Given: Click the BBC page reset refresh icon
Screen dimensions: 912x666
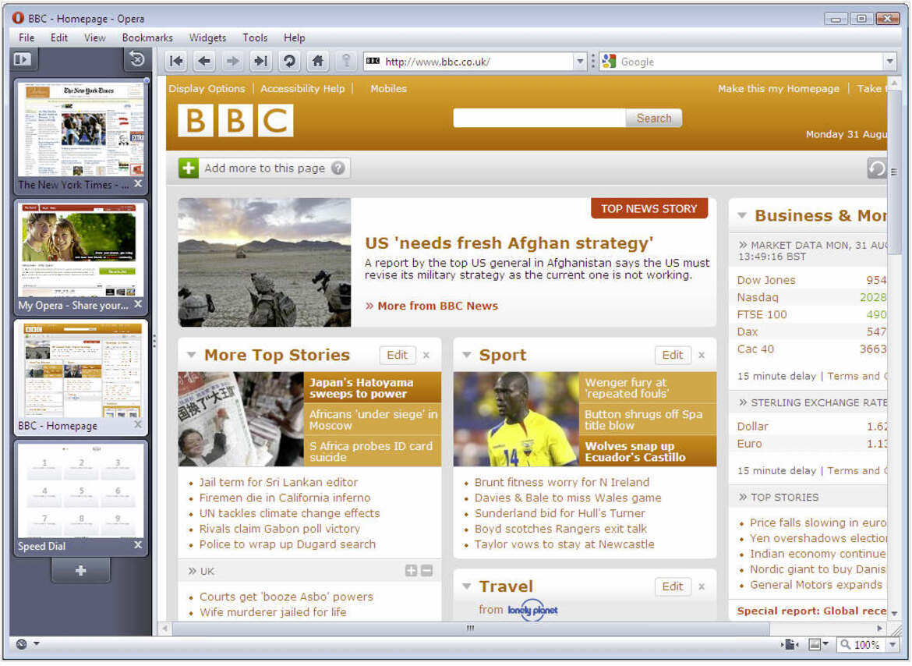Looking at the screenshot, I should pyautogui.click(x=876, y=168).
